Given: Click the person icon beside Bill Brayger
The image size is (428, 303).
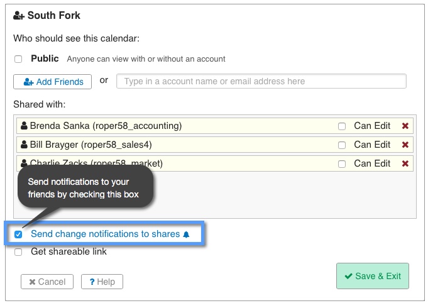Looking at the screenshot, I should coord(24,145).
